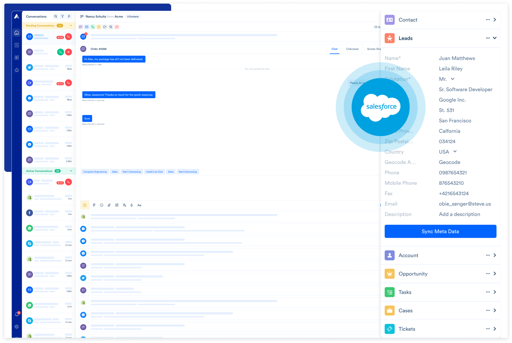
Task: Click the Add a description field
Action: [460, 214]
